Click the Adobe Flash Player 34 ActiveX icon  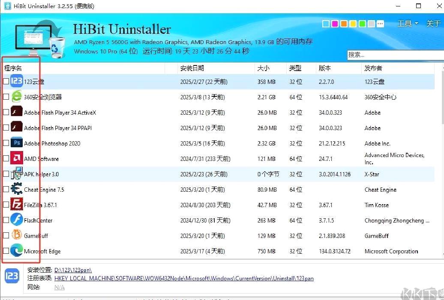tap(17, 112)
